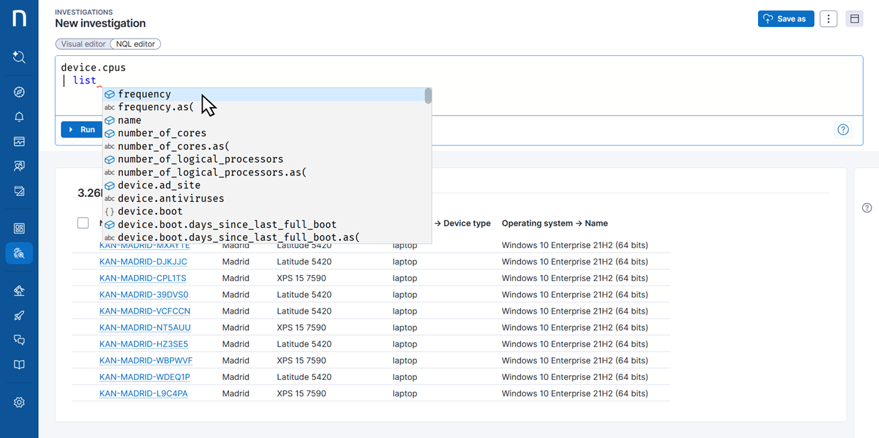Toggle the panel layout icon top right
The image size is (879, 438).
tap(854, 19)
